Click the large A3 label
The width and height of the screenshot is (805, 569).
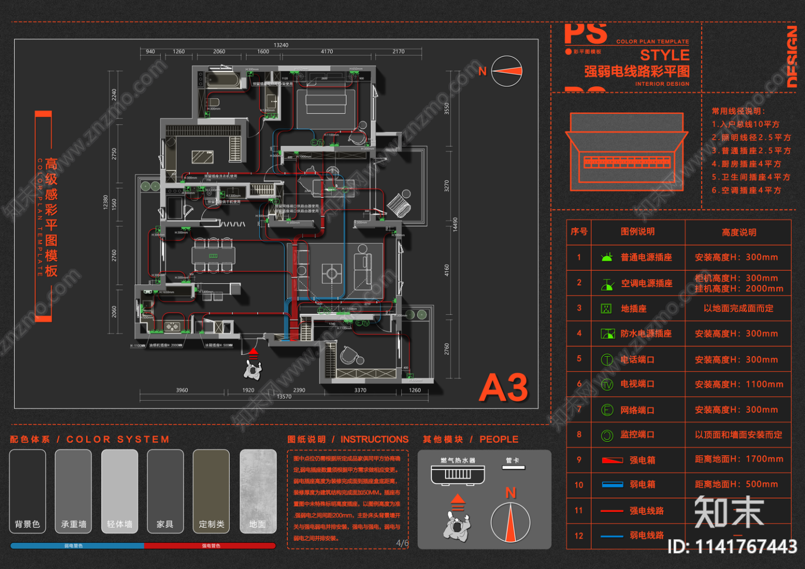point(504,388)
